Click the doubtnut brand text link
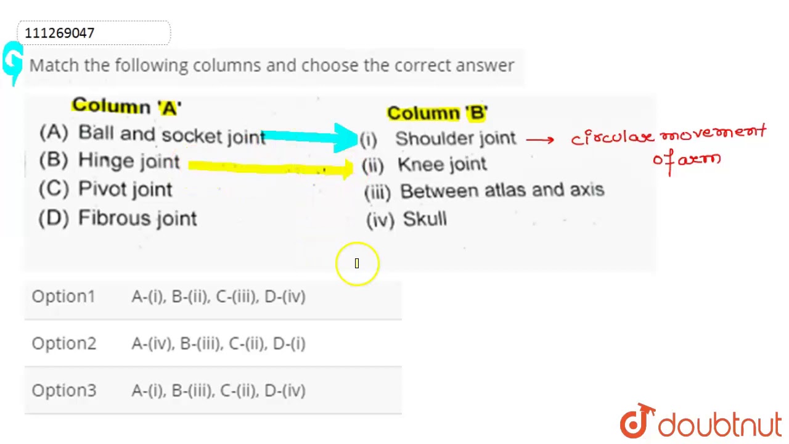The height and width of the screenshot is (444, 789). (720, 425)
